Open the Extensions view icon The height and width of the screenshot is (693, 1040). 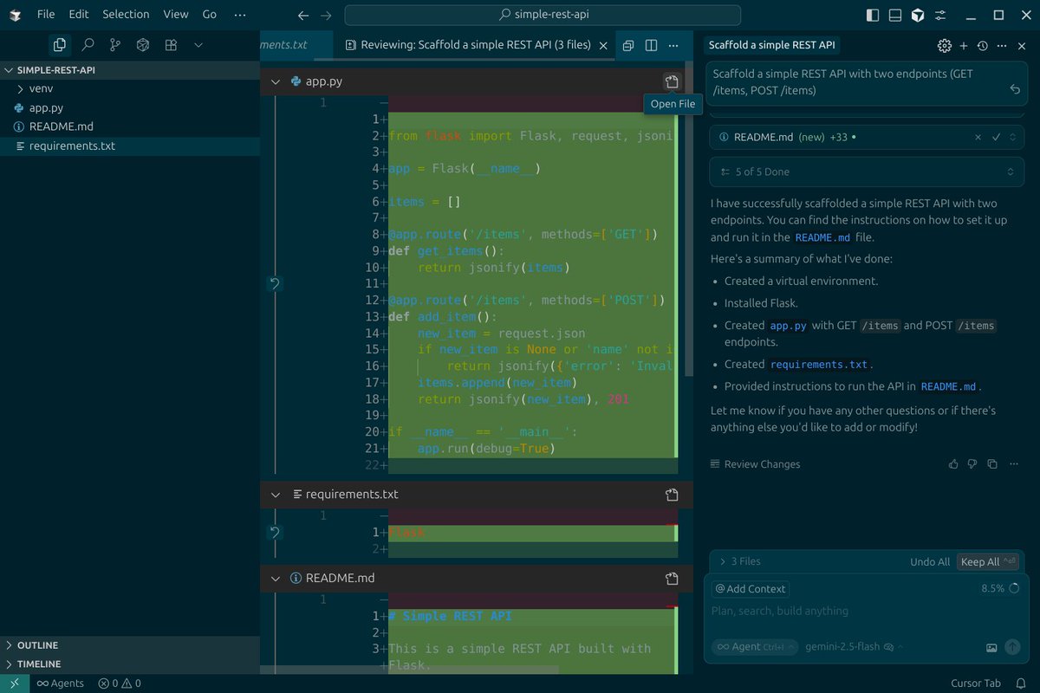point(172,45)
